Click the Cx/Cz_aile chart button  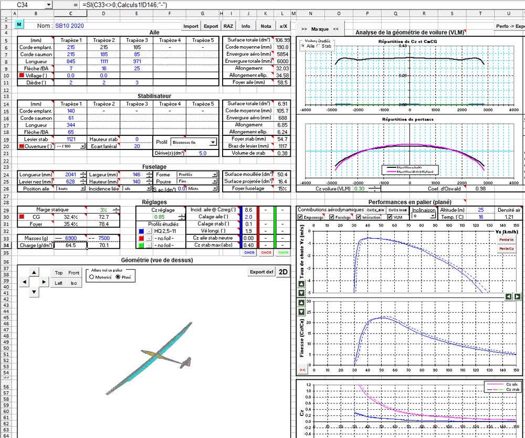click(x=375, y=210)
